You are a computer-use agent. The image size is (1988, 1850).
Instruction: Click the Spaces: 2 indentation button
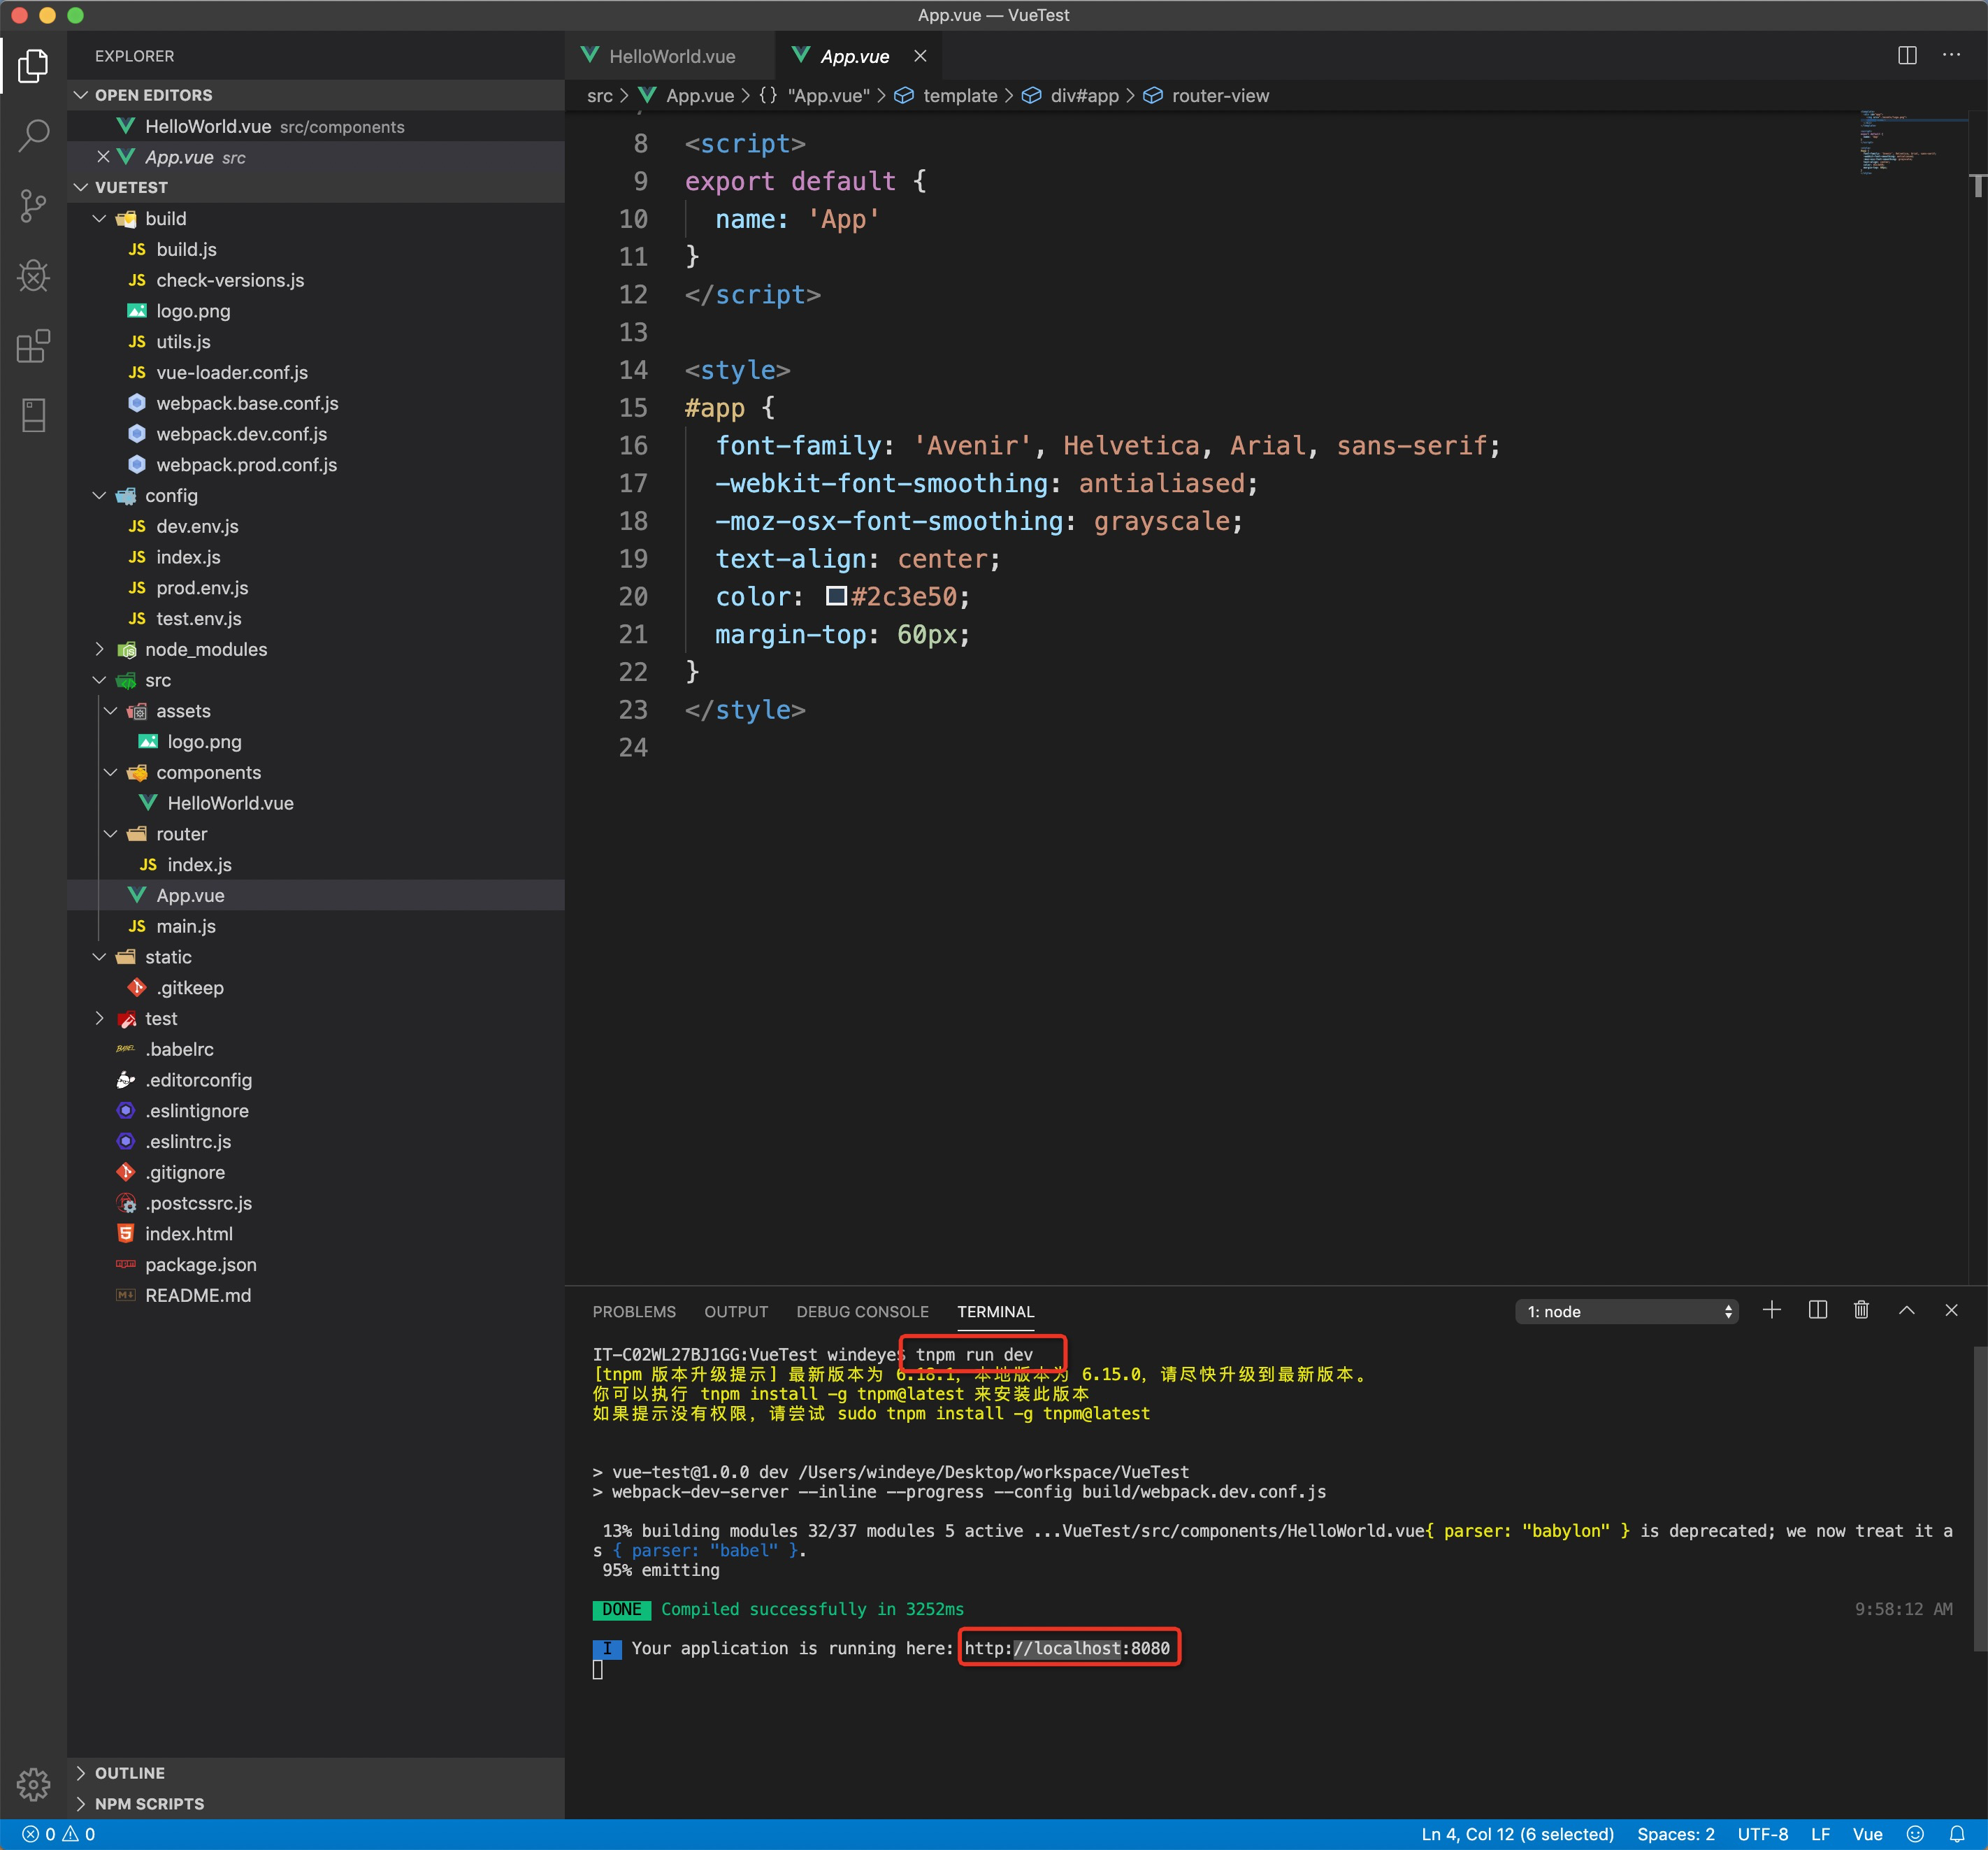[1675, 1834]
